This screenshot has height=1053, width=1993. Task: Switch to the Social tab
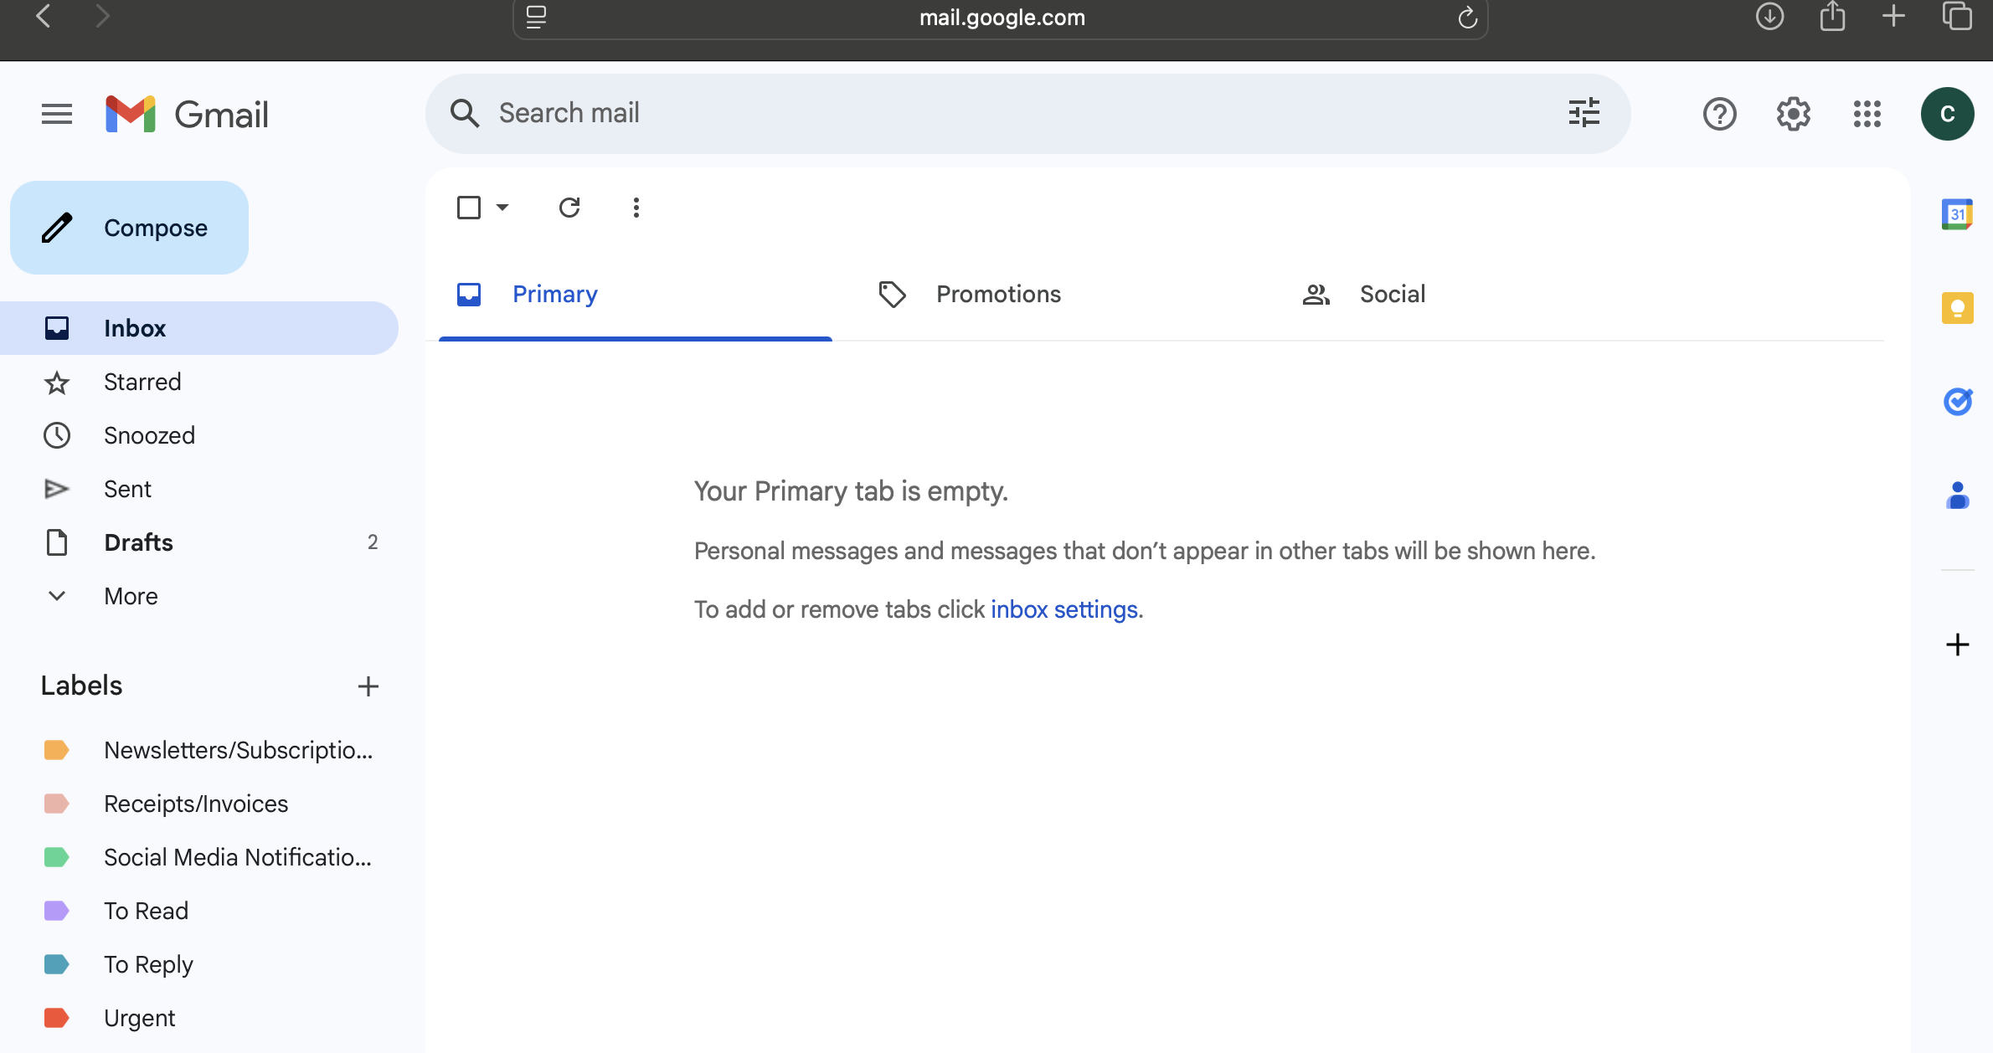[1392, 295]
